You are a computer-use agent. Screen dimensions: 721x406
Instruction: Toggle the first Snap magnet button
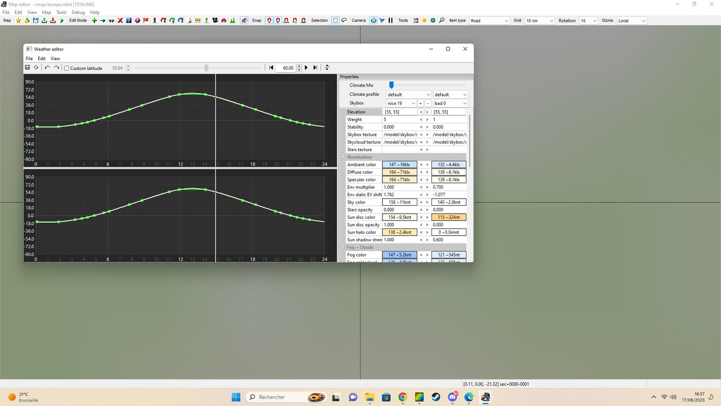pyautogui.click(x=269, y=20)
